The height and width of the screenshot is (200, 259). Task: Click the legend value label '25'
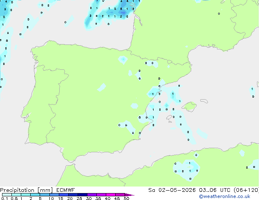(79, 198)
